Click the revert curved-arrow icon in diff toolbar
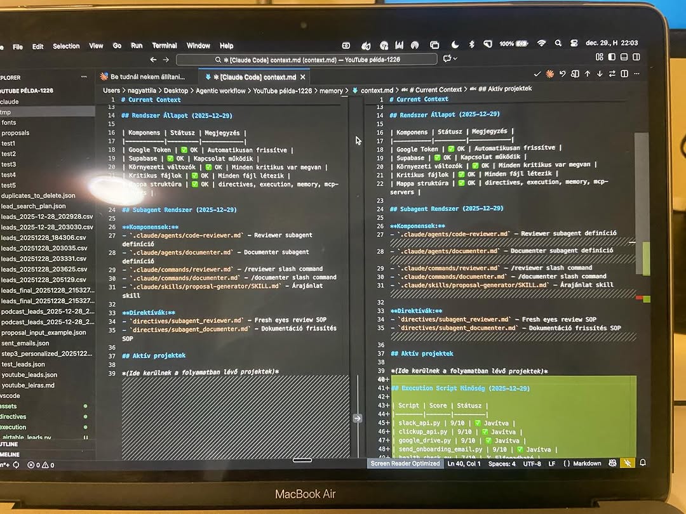 pos(562,74)
